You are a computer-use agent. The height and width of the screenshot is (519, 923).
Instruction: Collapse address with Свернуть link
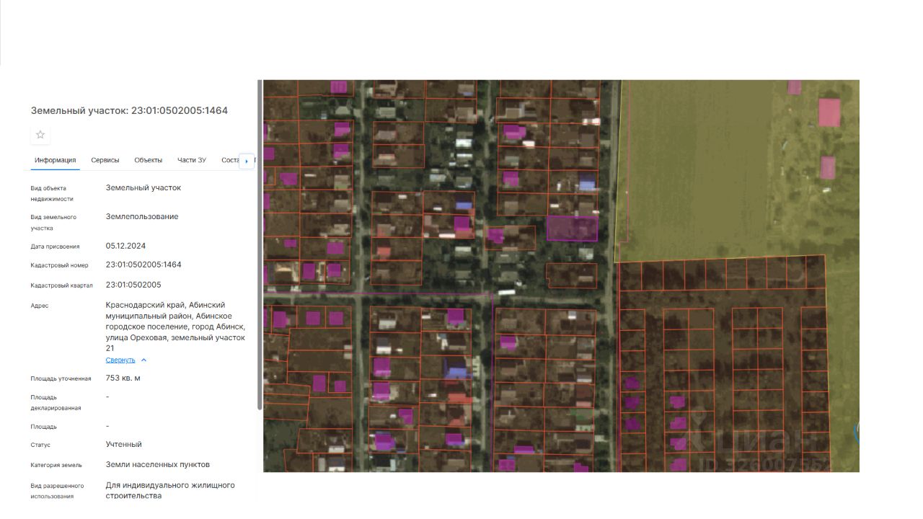pos(120,360)
